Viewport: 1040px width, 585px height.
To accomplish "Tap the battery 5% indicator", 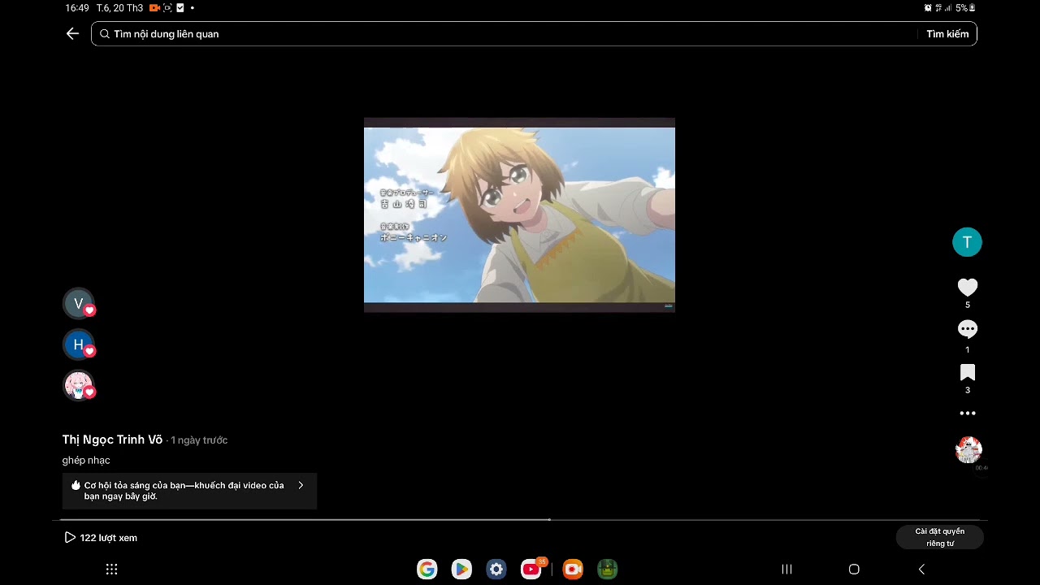I will click(x=965, y=8).
